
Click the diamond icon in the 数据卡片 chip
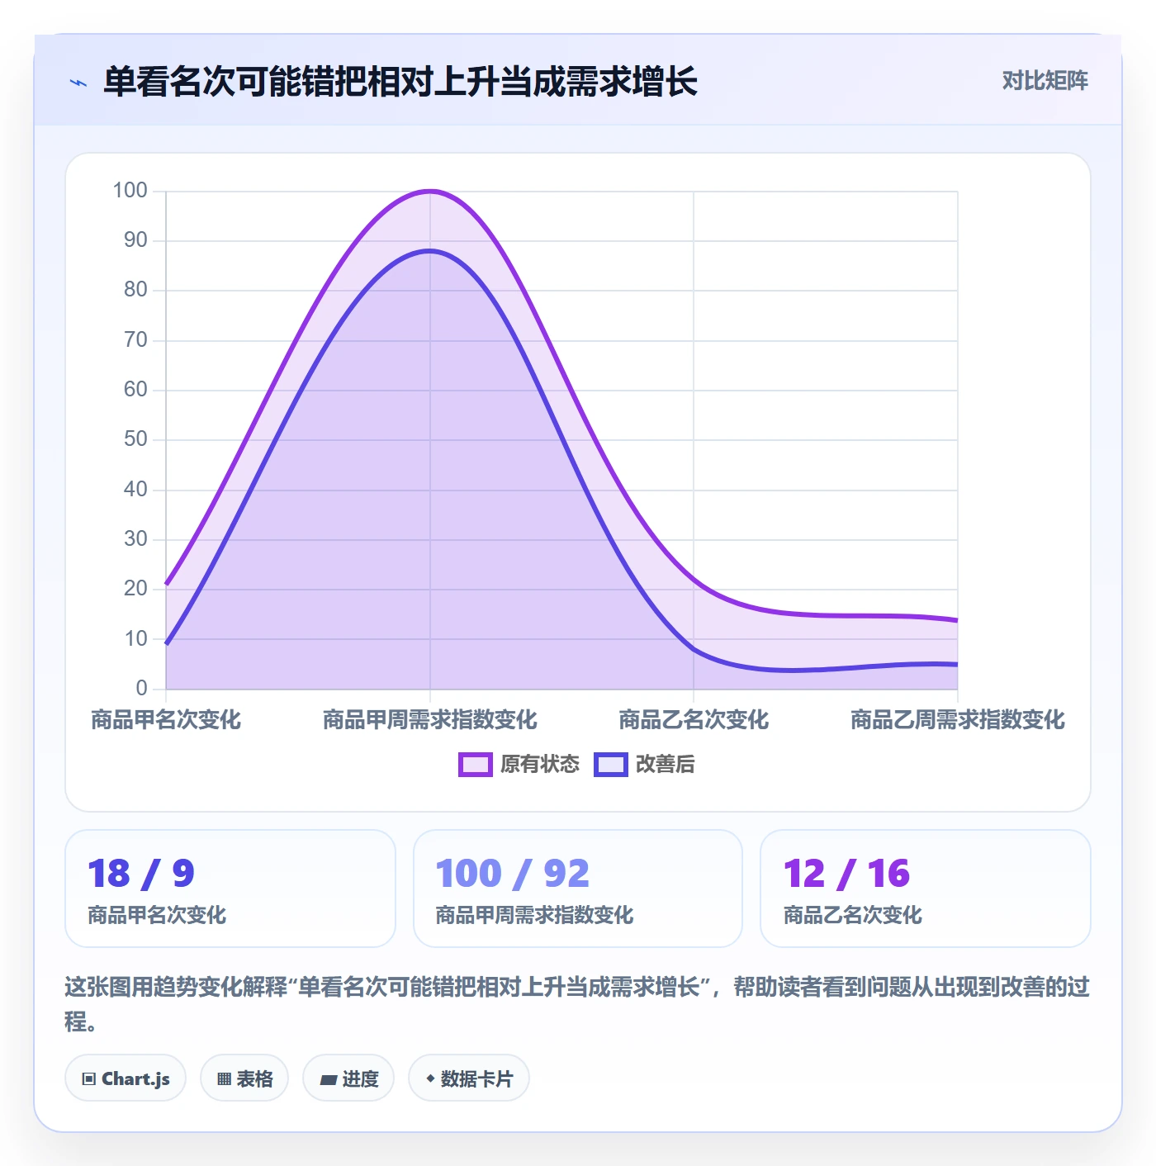(430, 1078)
